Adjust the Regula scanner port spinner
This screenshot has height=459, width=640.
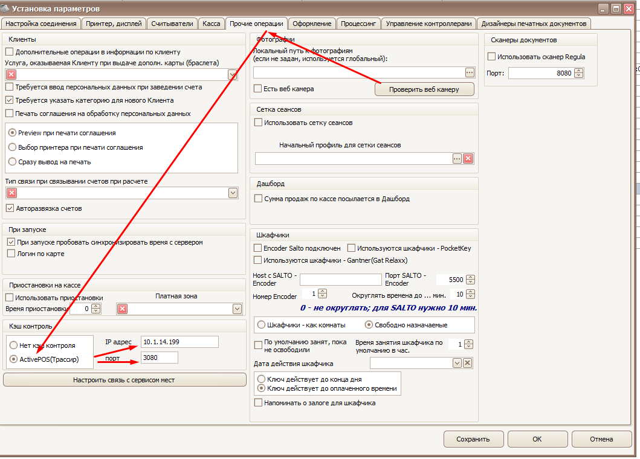tap(579, 74)
